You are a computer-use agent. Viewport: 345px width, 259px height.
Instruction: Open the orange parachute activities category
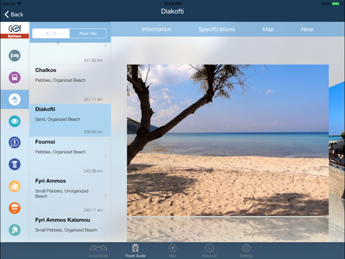[x=14, y=208]
